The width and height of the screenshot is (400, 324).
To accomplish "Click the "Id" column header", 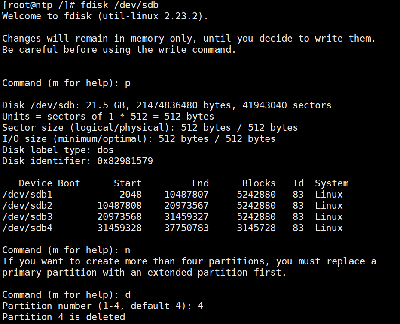I will pyautogui.click(x=298, y=183).
